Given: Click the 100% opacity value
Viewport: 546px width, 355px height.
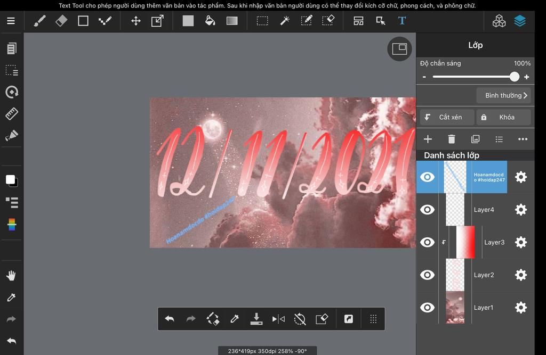Looking at the screenshot, I should (x=523, y=63).
